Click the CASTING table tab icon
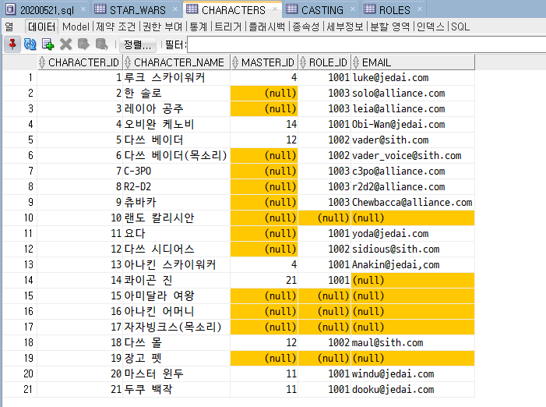This screenshot has width=546, height=407. click(x=292, y=9)
